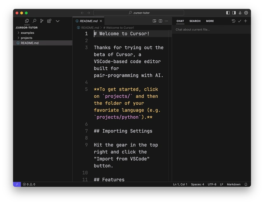264x204 pixels.
Task: Open the settings gear in the title bar
Action: pyautogui.click(x=246, y=13)
